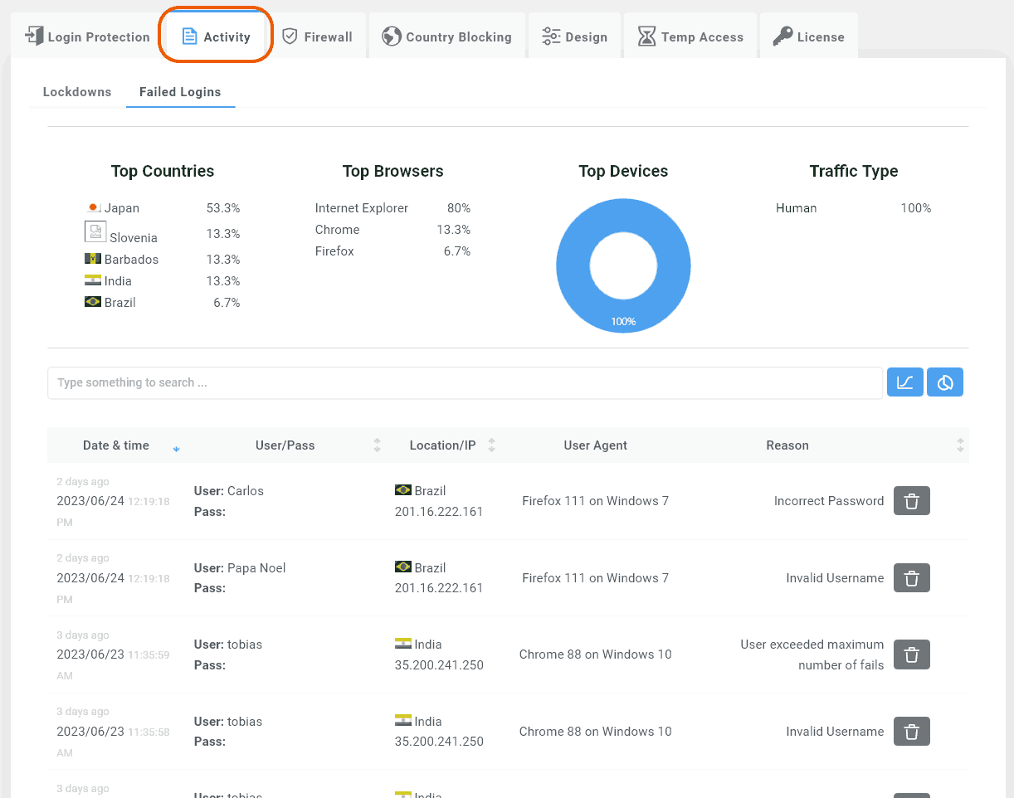The image size is (1014, 798).
Task: Open the Design settings tab
Action: [574, 37]
